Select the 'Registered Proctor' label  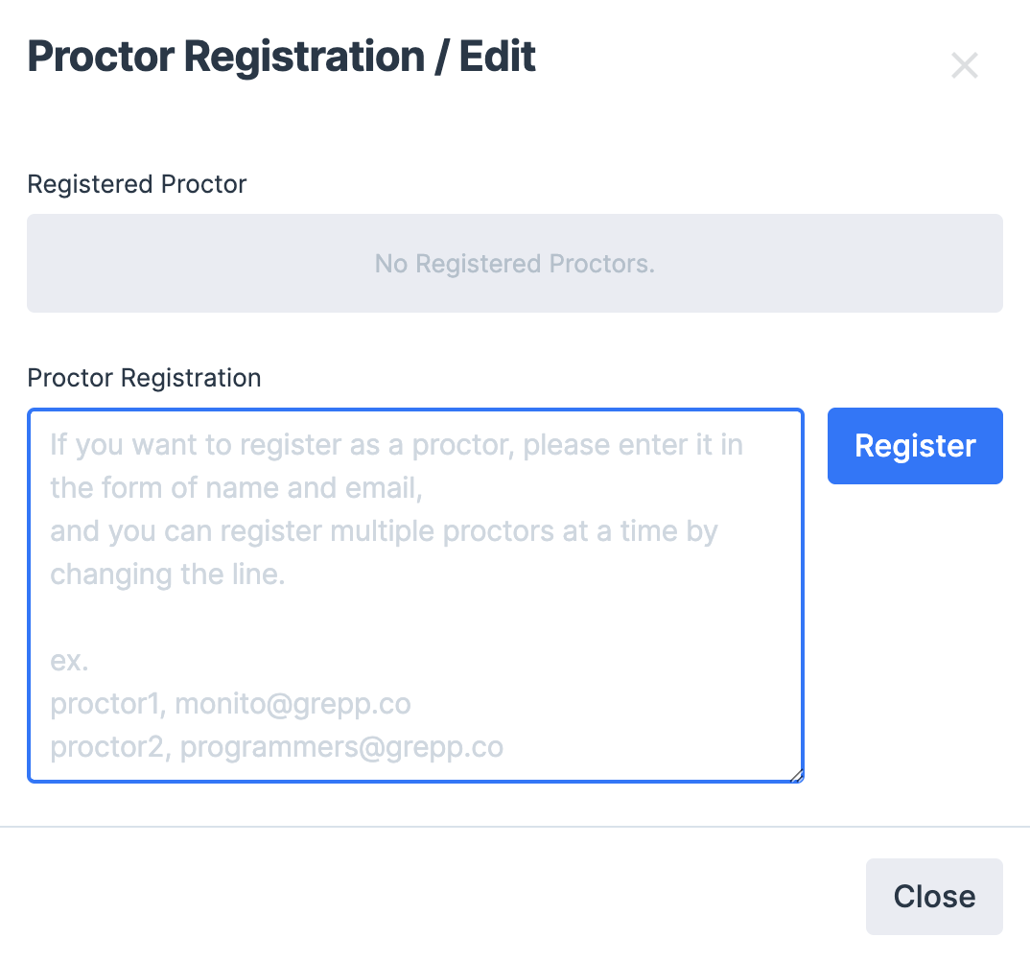(137, 184)
